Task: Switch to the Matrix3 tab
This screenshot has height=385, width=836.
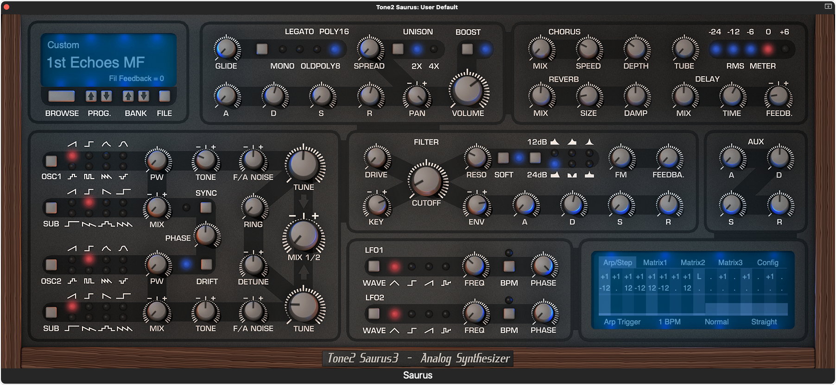Action: coord(730,262)
